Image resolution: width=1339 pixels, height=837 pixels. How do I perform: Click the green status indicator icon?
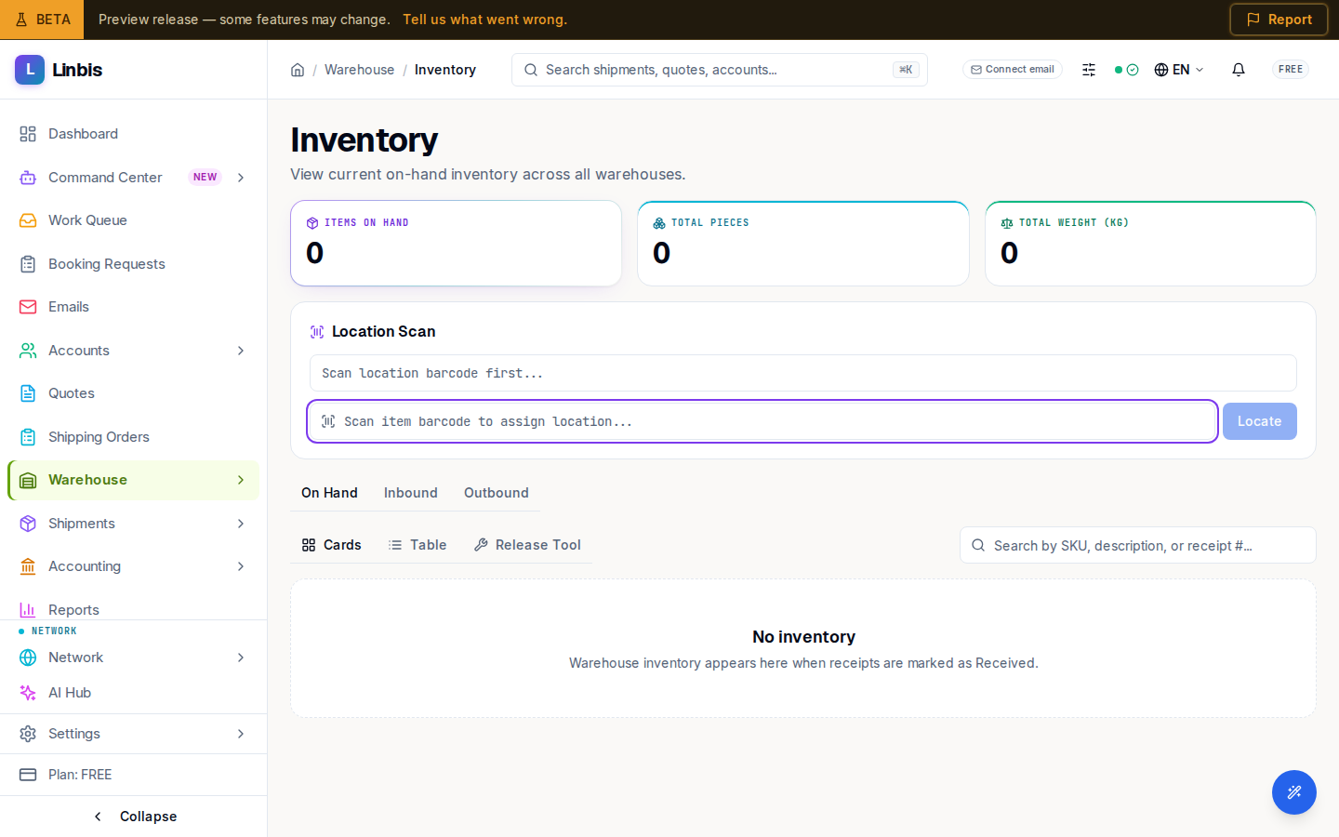1126,70
